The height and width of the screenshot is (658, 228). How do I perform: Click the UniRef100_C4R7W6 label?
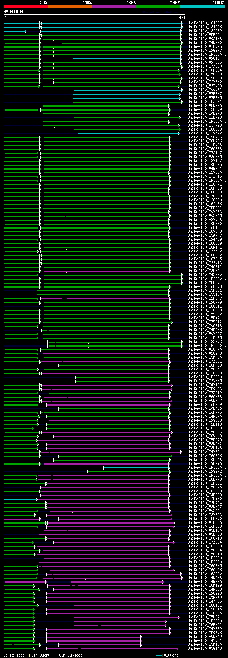pyautogui.click(x=204, y=582)
